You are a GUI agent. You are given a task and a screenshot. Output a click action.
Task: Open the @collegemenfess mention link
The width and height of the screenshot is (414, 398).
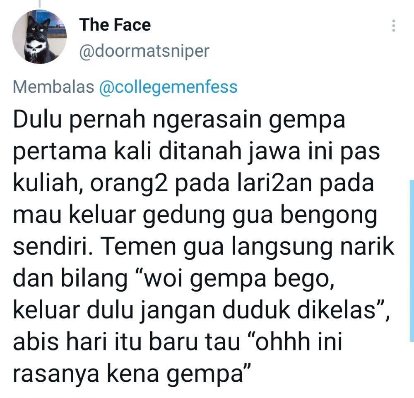coord(168,87)
